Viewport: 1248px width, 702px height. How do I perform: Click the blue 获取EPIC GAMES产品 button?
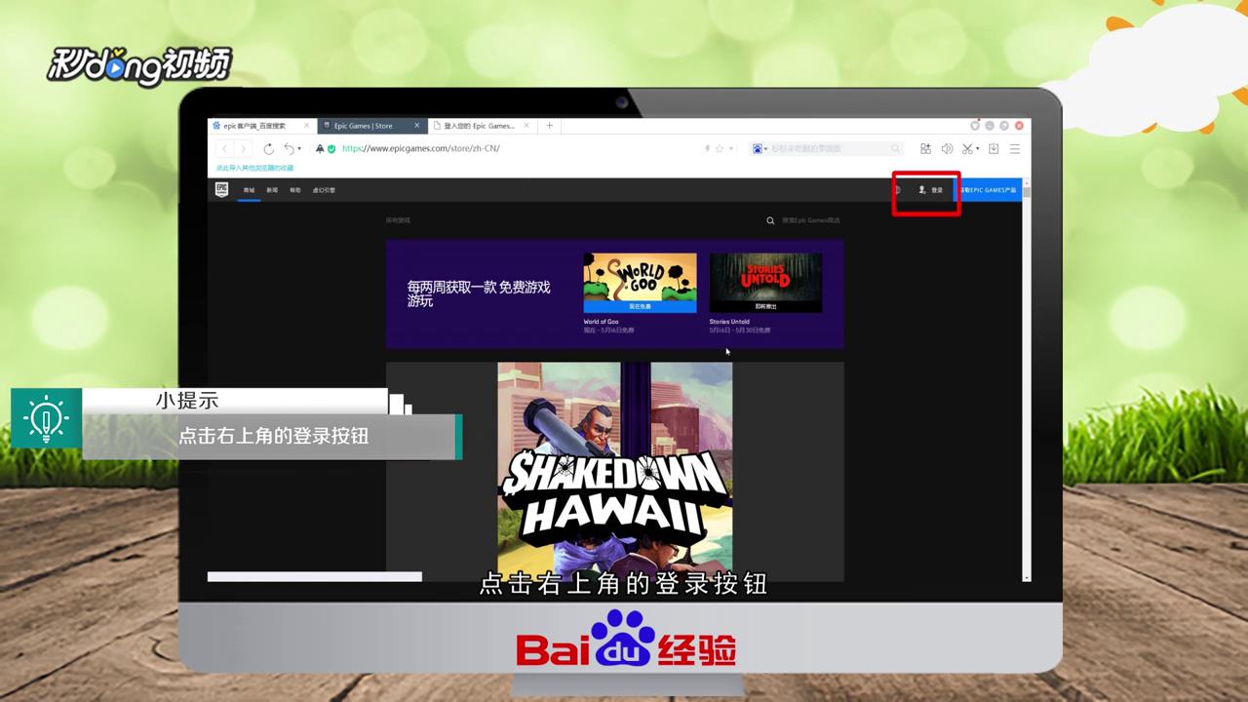(x=988, y=190)
